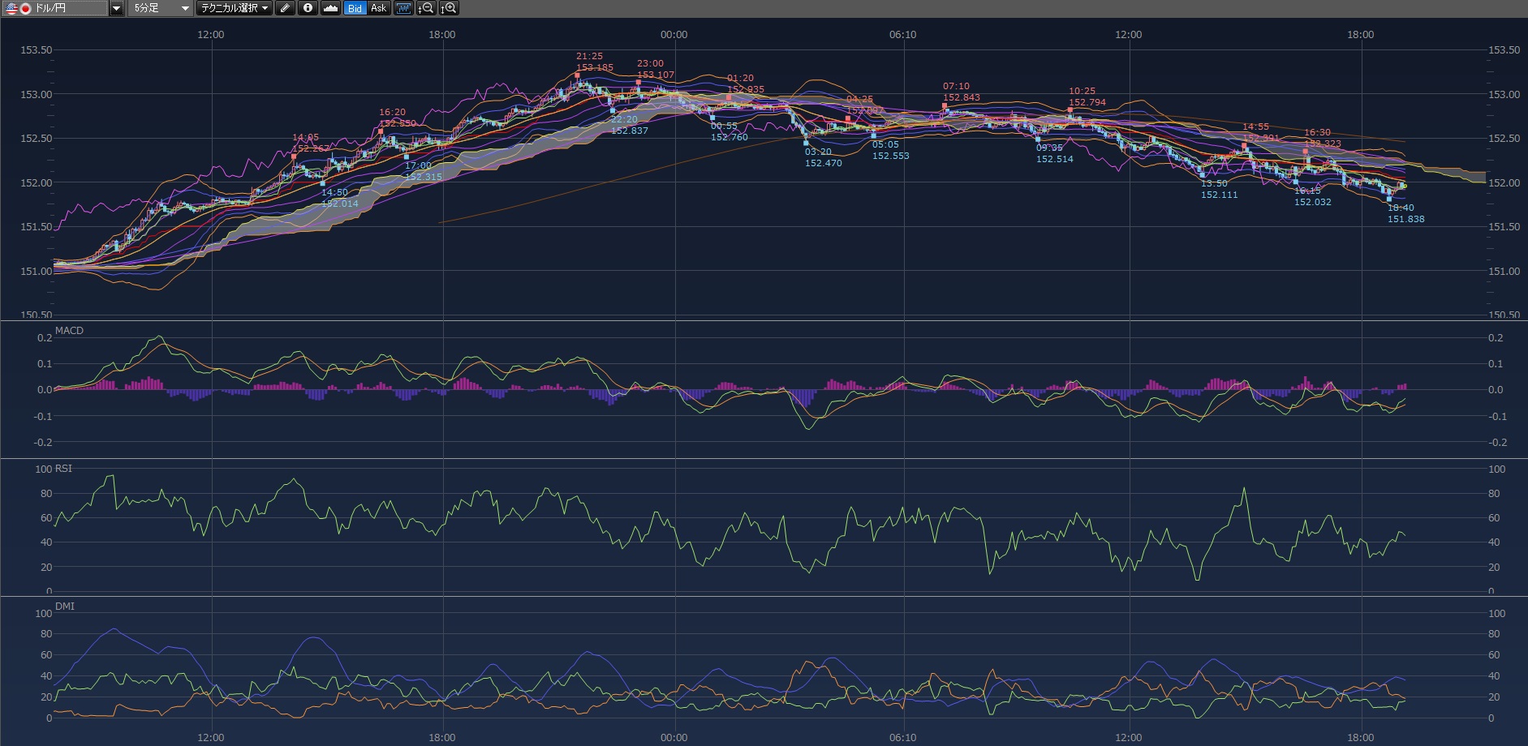Switch price display to Bid

pos(355,8)
